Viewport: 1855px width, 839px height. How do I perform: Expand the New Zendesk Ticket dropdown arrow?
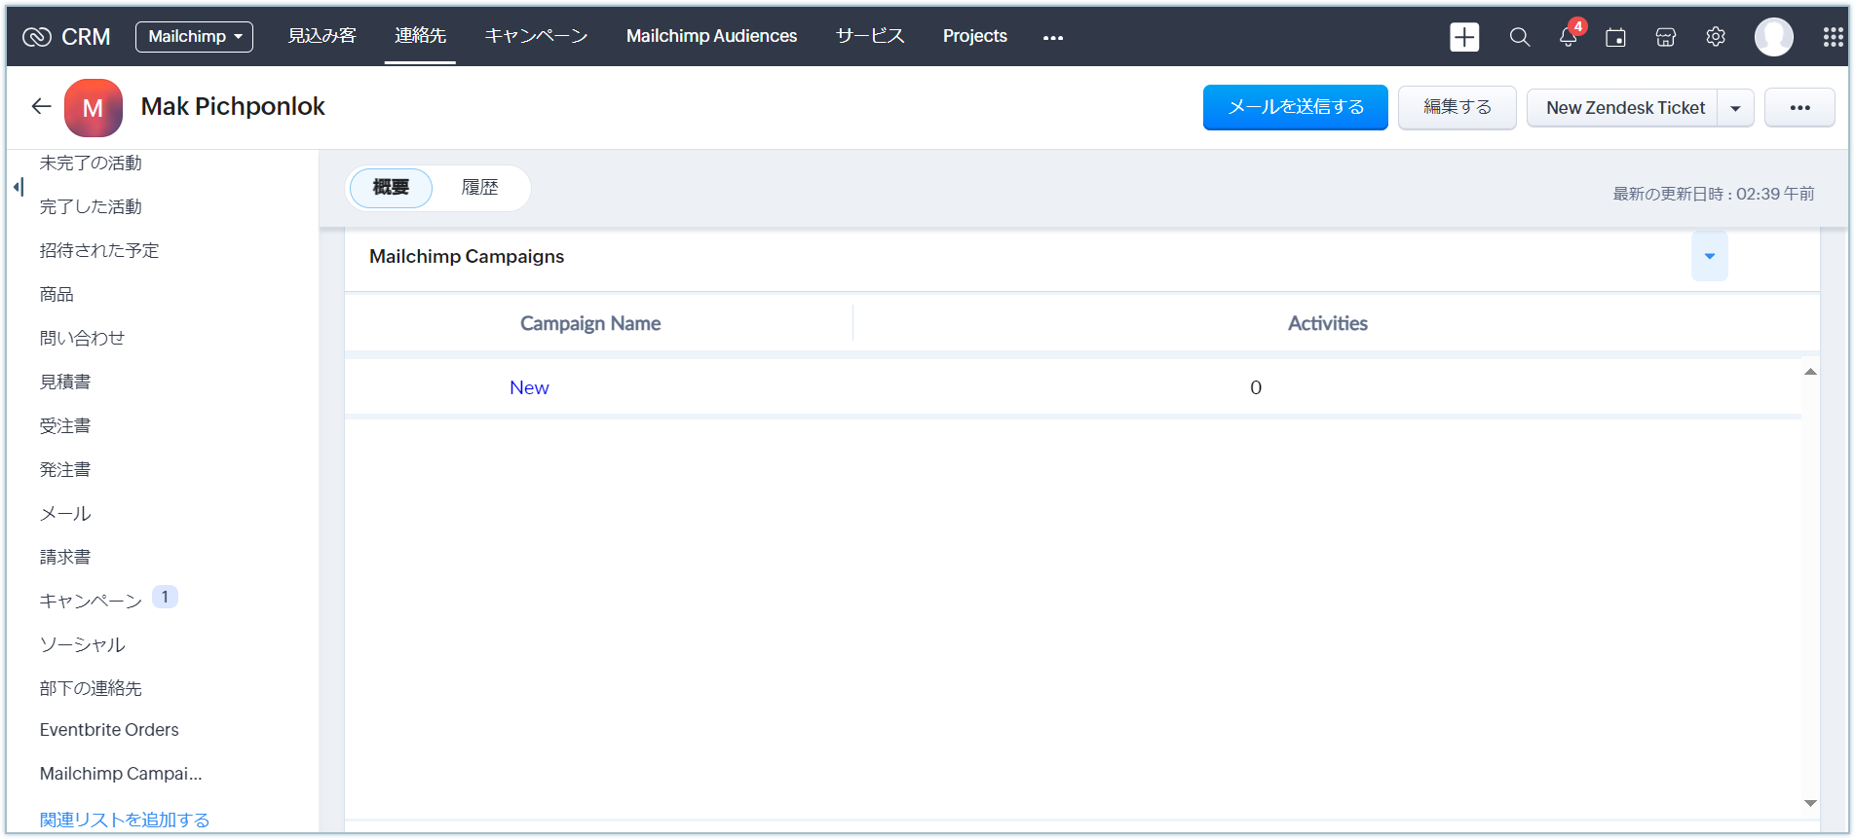pos(1735,108)
